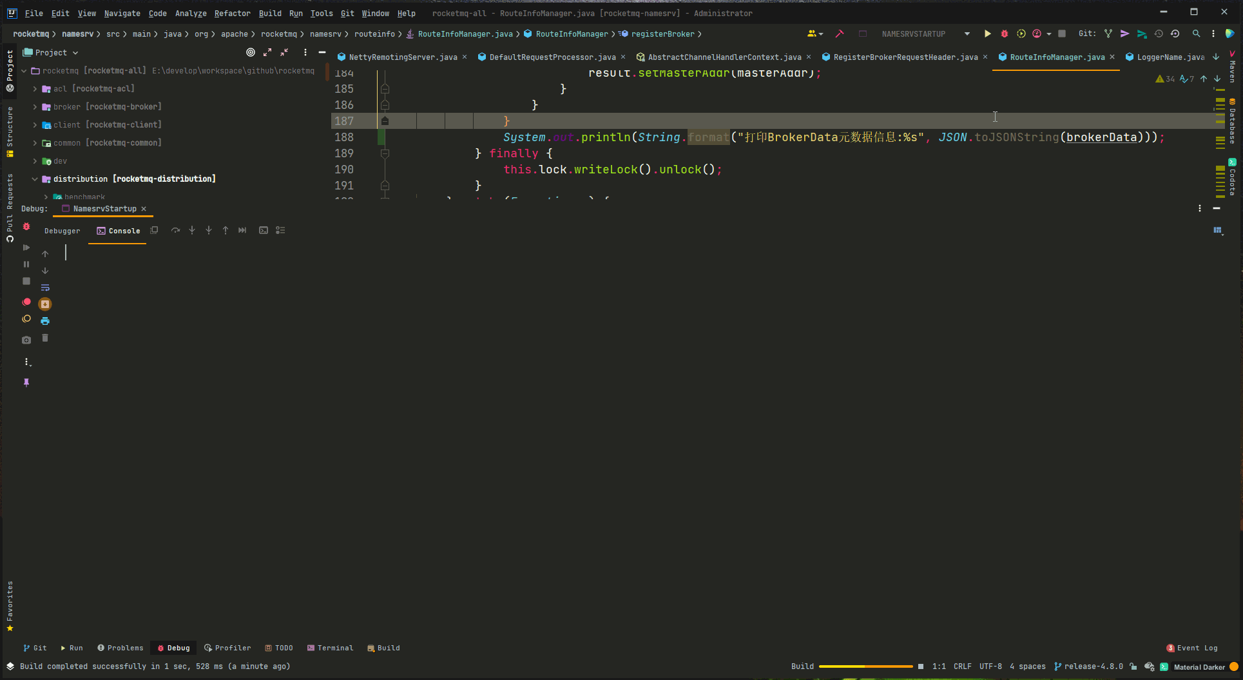Click Run to Cursor debug icon

pos(242,230)
